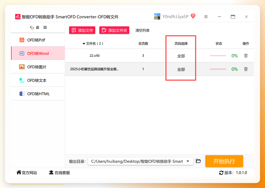Image resolution: width=265 pixels, height=188 pixels.
Task: Delete the 2025小吃 file with trash icon
Action: tap(246, 69)
